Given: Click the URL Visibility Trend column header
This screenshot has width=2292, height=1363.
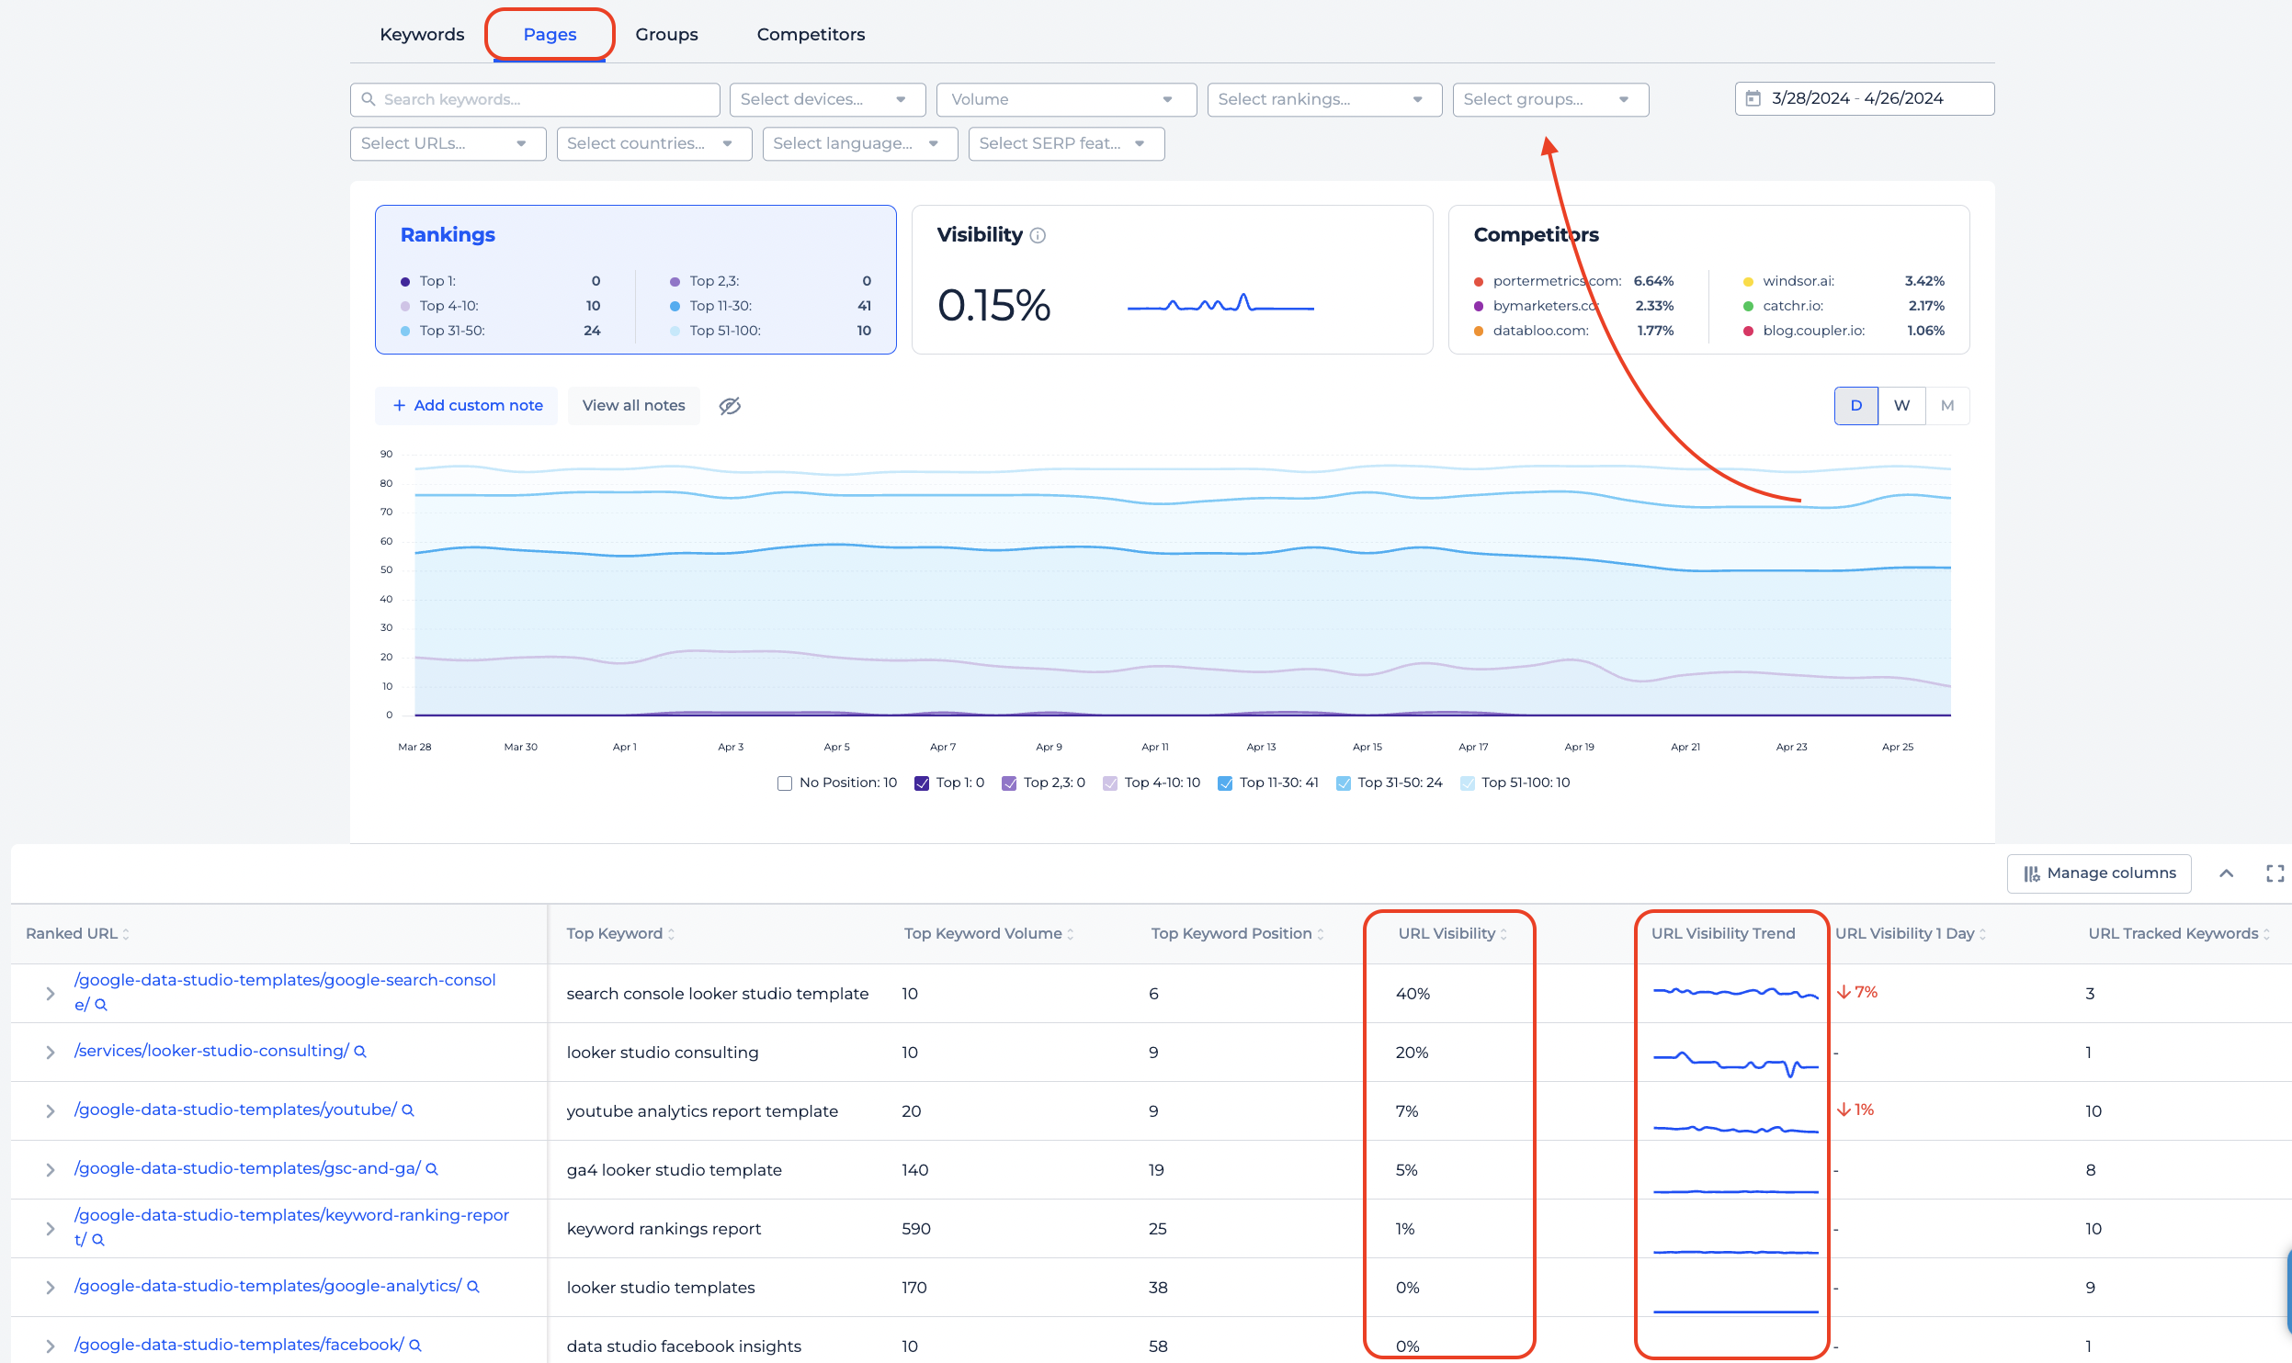Looking at the screenshot, I should click(1723, 933).
